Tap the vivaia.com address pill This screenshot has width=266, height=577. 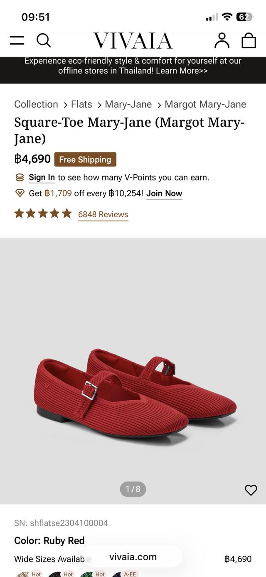[x=133, y=557]
